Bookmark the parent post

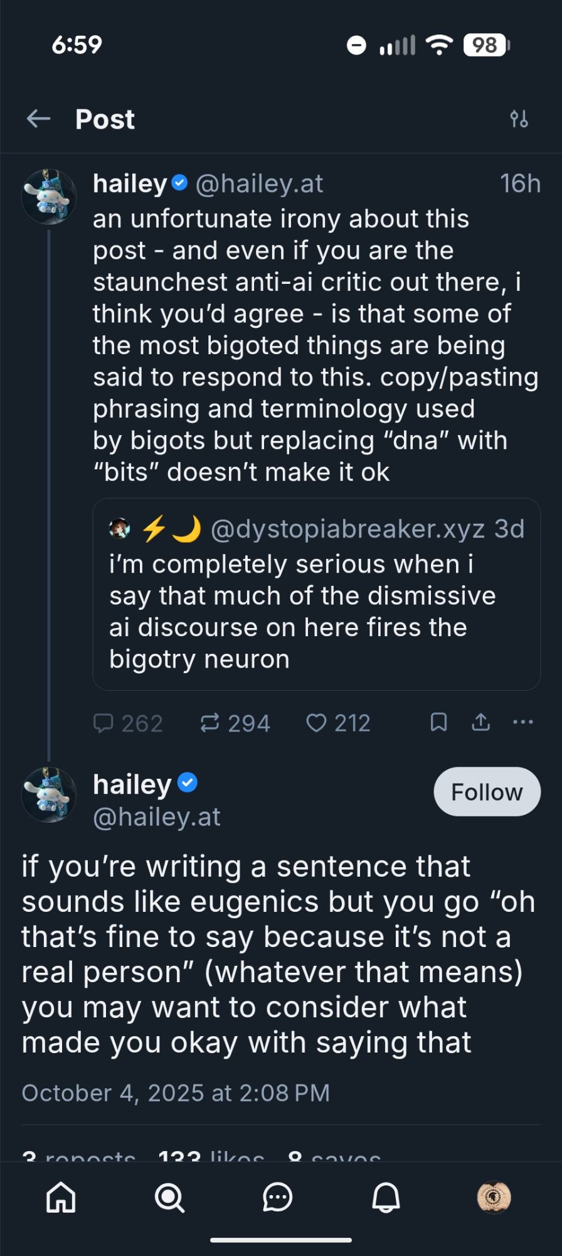point(438,723)
